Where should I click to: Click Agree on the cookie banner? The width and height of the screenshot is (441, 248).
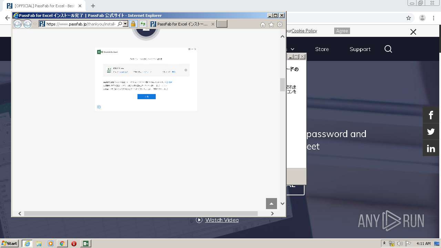pyautogui.click(x=342, y=31)
